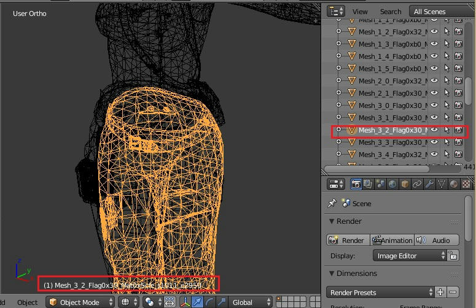
Task: Open the Render properties tab icon
Action: coord(356,183)
